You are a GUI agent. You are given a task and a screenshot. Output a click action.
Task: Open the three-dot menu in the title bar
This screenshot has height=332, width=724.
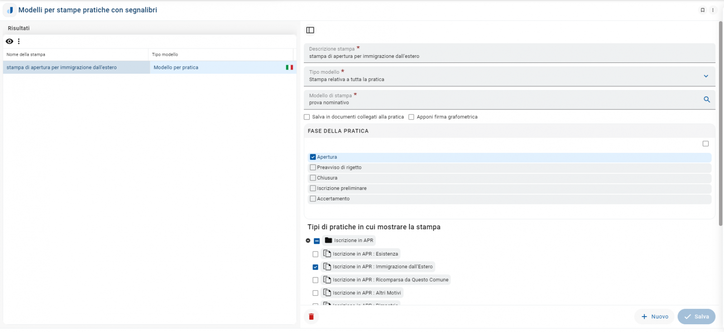click(713, 10)
